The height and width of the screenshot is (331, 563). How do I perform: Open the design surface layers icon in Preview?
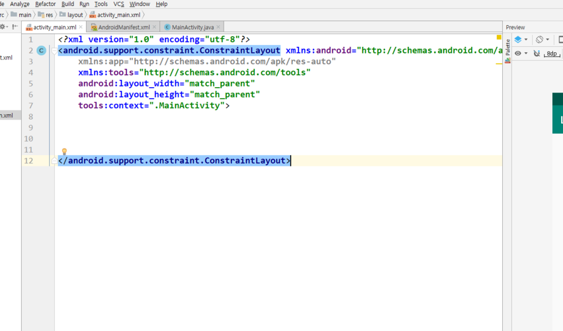pos(518,40)
